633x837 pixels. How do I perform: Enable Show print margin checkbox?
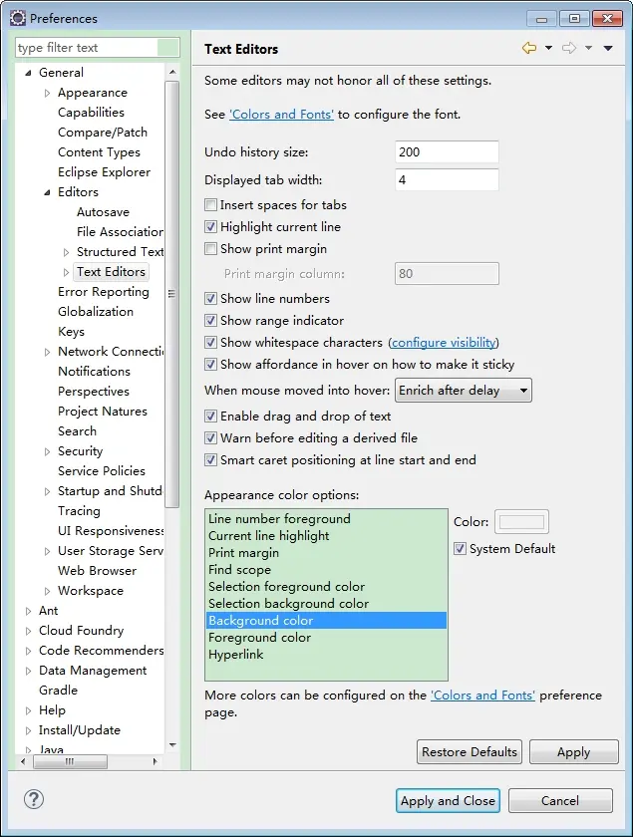click(211, 249)
